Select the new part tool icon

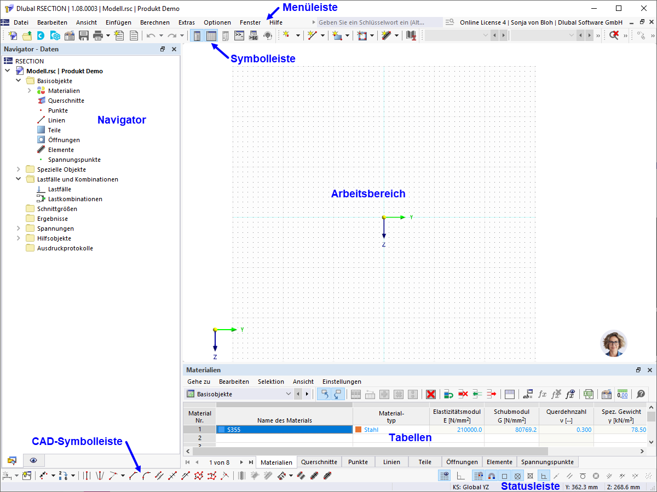(337, 36)
